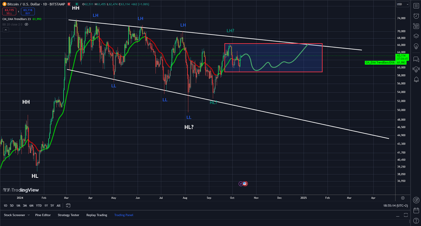Set time range to 1D

click(x=6, y=205)
